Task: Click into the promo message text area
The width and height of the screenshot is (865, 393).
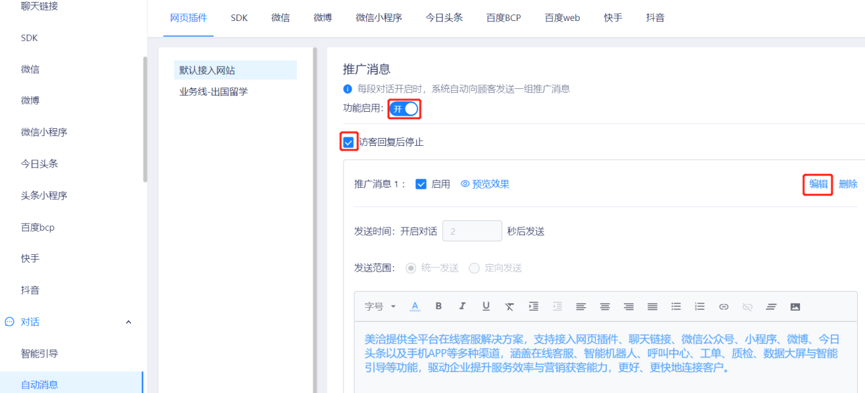Action: click(605, 357)
